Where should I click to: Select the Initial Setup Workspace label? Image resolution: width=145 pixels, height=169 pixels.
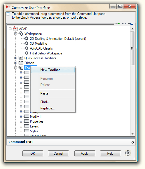(46, 53)
